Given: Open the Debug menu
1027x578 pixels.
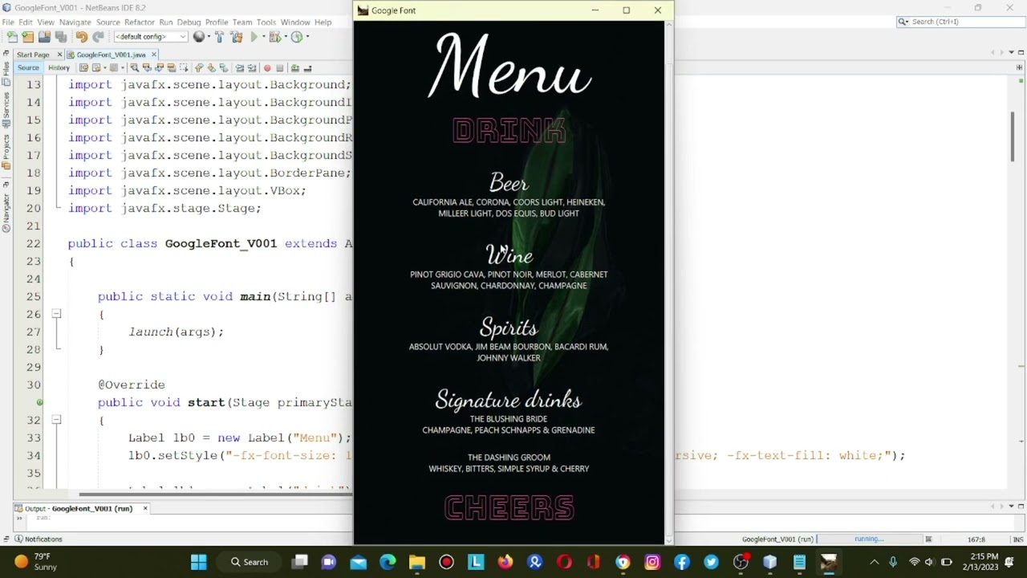Looking at the screenshot, I should [x=189, y=22].
